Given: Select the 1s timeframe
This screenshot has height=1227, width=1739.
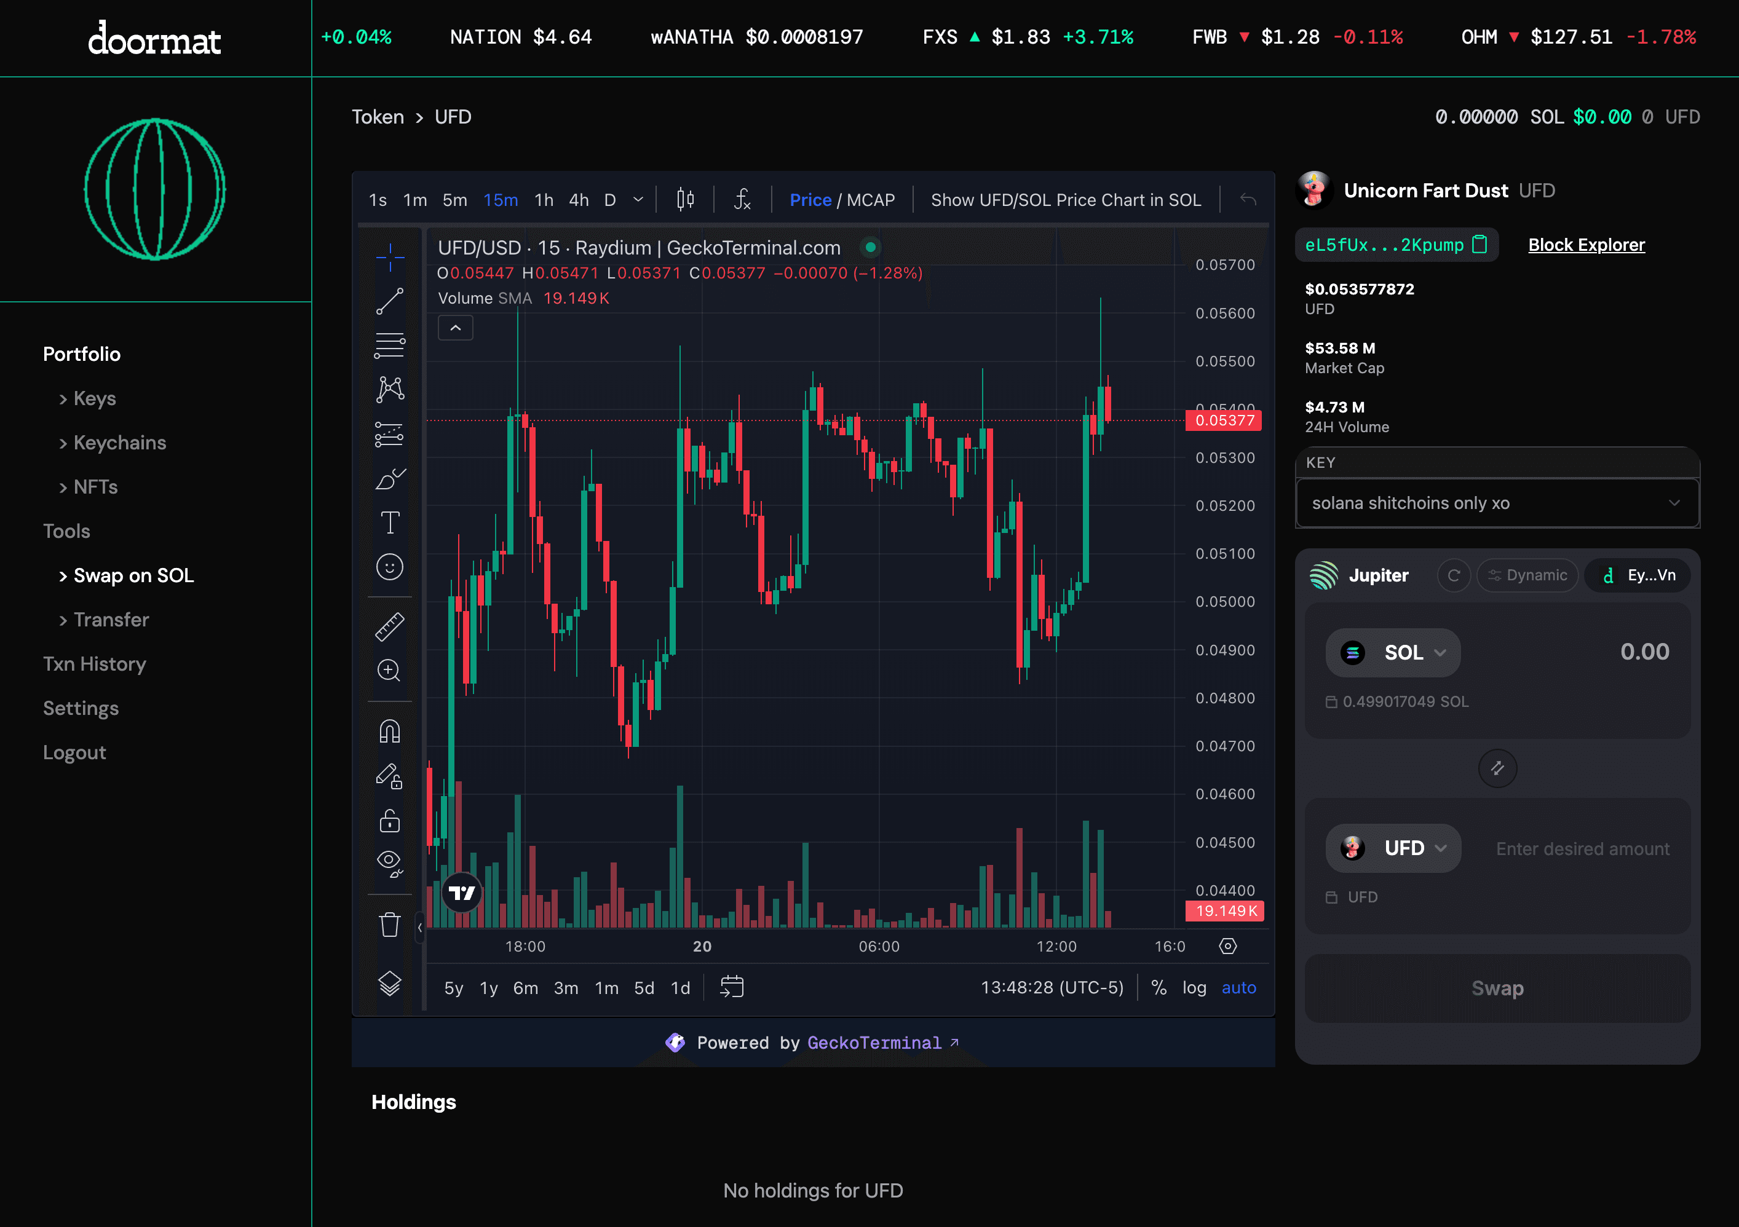Looking at the screenshot, I should 377,200.
